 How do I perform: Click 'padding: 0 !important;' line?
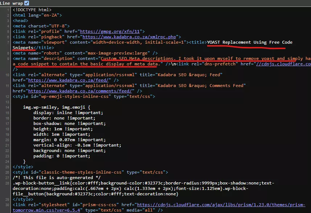tap(62, 156)
